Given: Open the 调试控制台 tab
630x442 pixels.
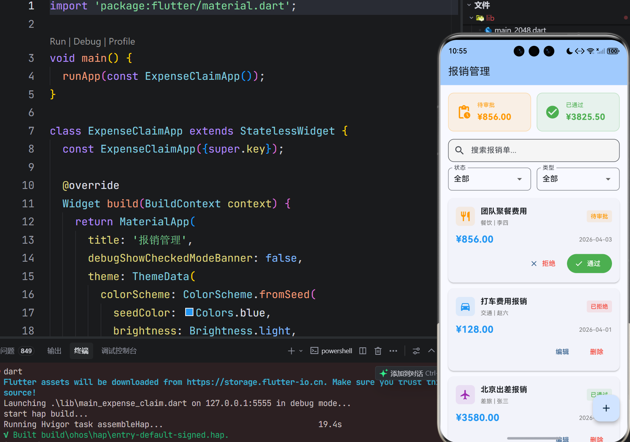Looking at the screenshot, I should coord(119,351).
